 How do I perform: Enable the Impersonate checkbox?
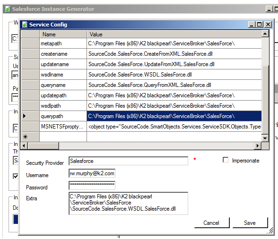click(x=226, y=160)
